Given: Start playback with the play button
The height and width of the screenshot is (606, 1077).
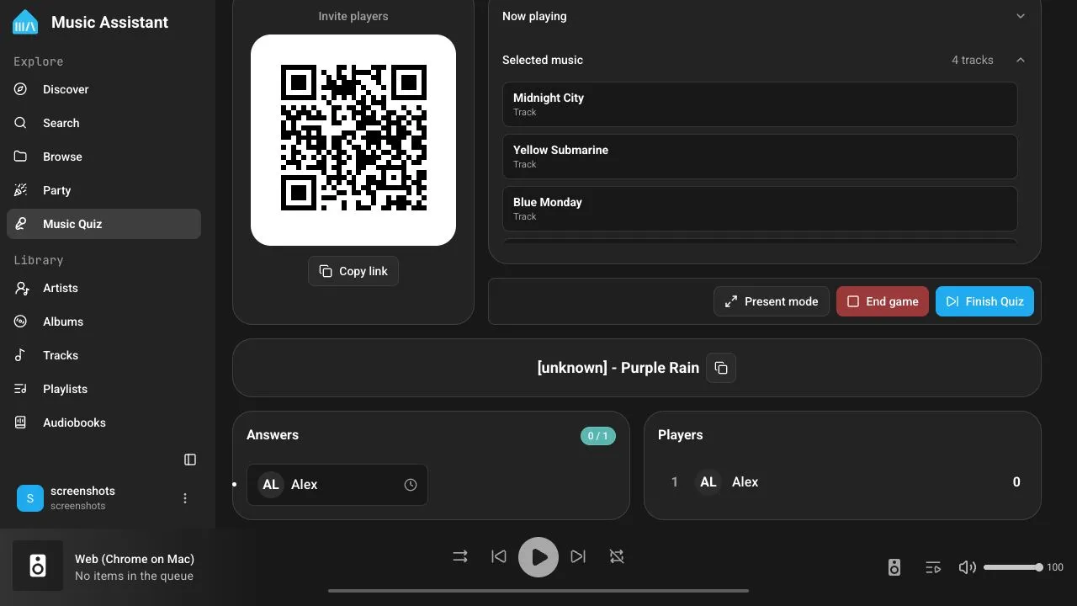Looking at the screenshot, I should click(x=538, y=557).
